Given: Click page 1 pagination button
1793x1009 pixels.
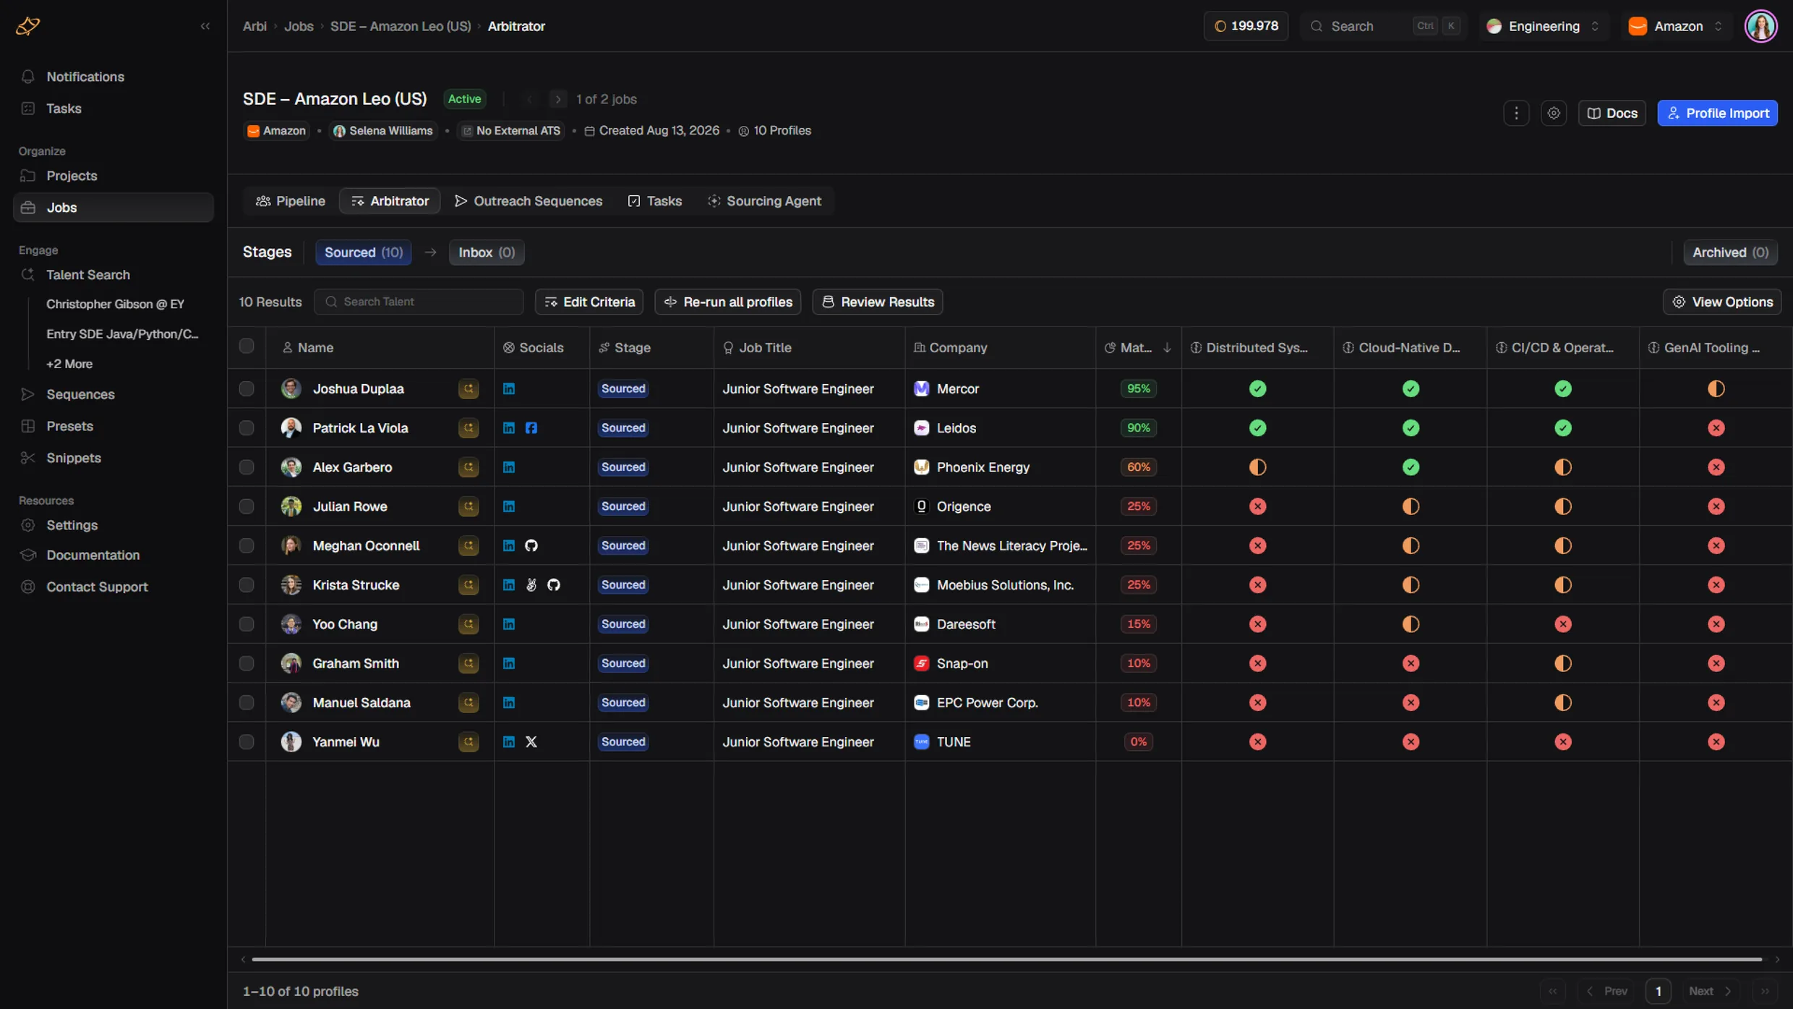Looking at the screenshot, I should [x=1659, y=991].
